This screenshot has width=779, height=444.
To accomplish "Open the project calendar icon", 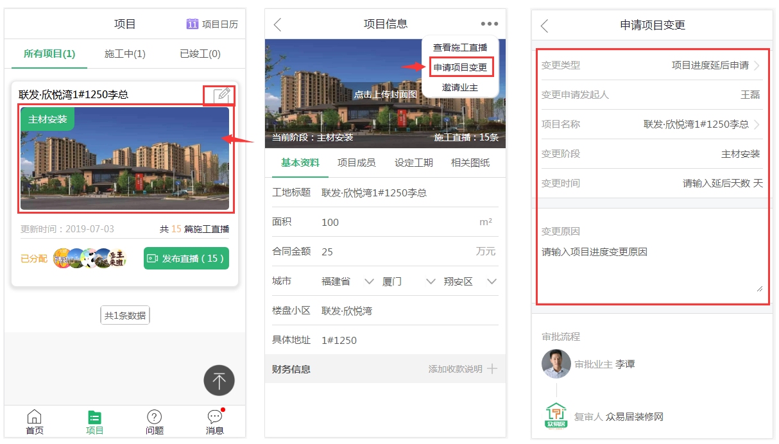I will click(193, 24).
